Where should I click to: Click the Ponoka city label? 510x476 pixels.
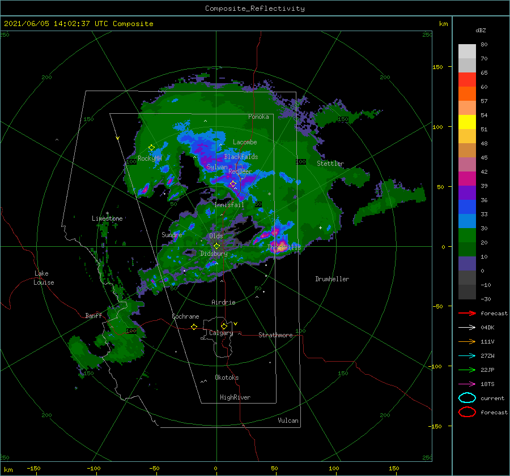click(258, 117)
